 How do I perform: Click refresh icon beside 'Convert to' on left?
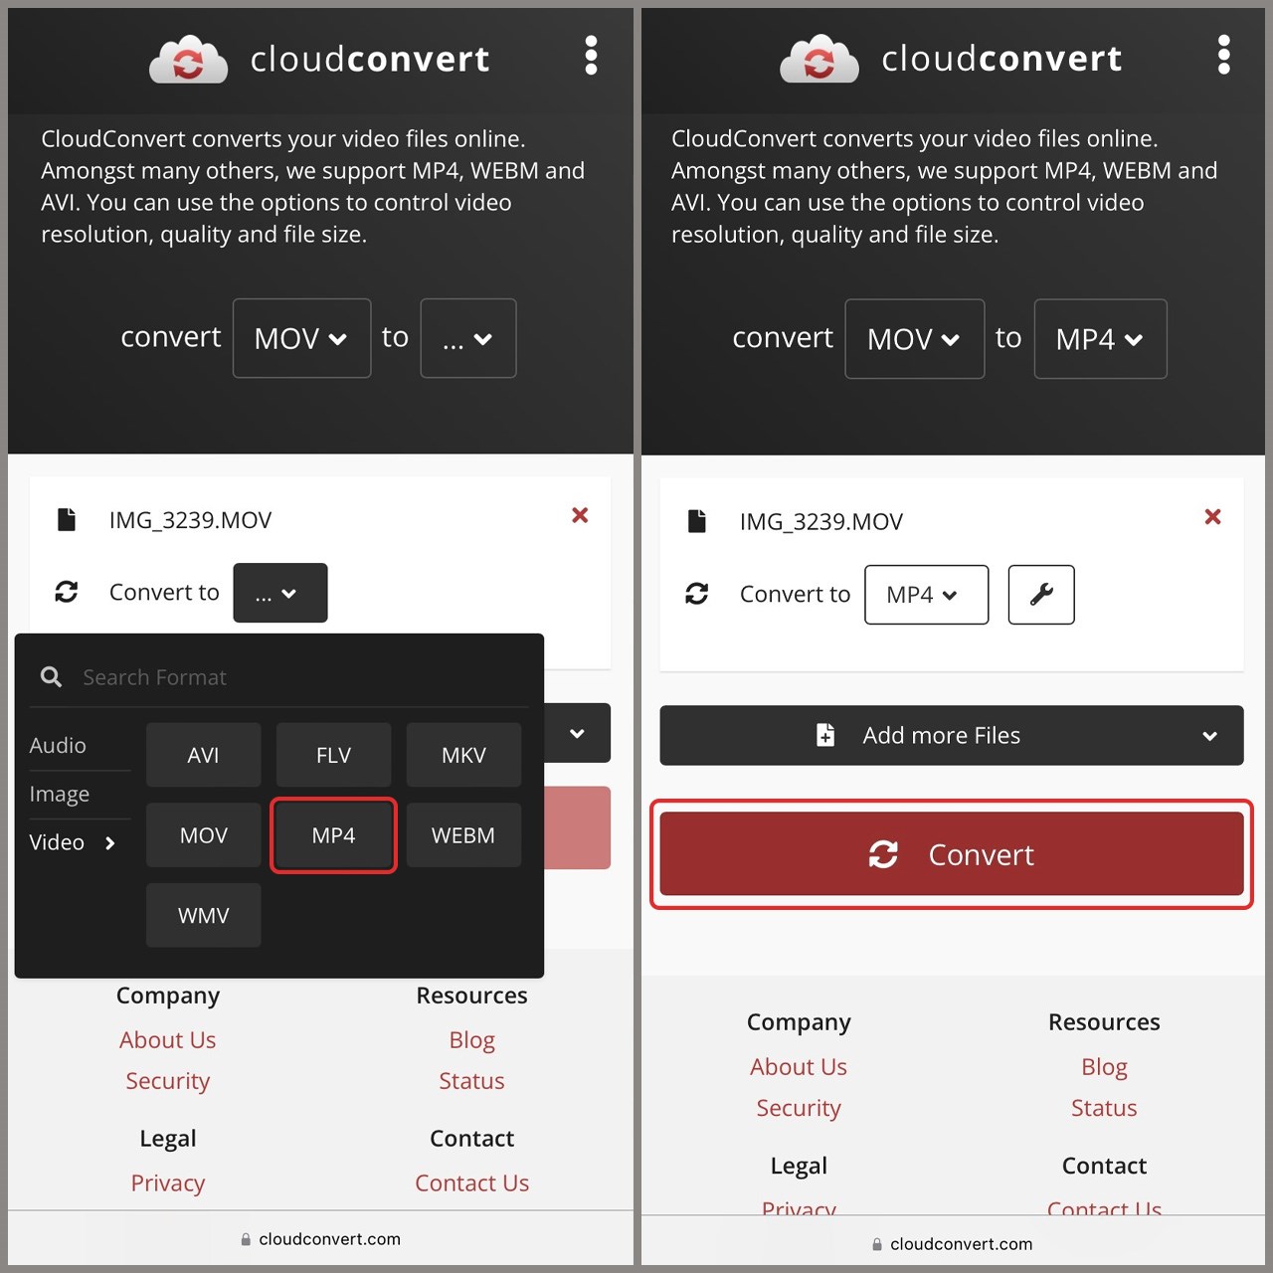[x=67, y=592]
